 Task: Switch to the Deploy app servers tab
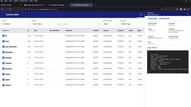tap(35, 5)
